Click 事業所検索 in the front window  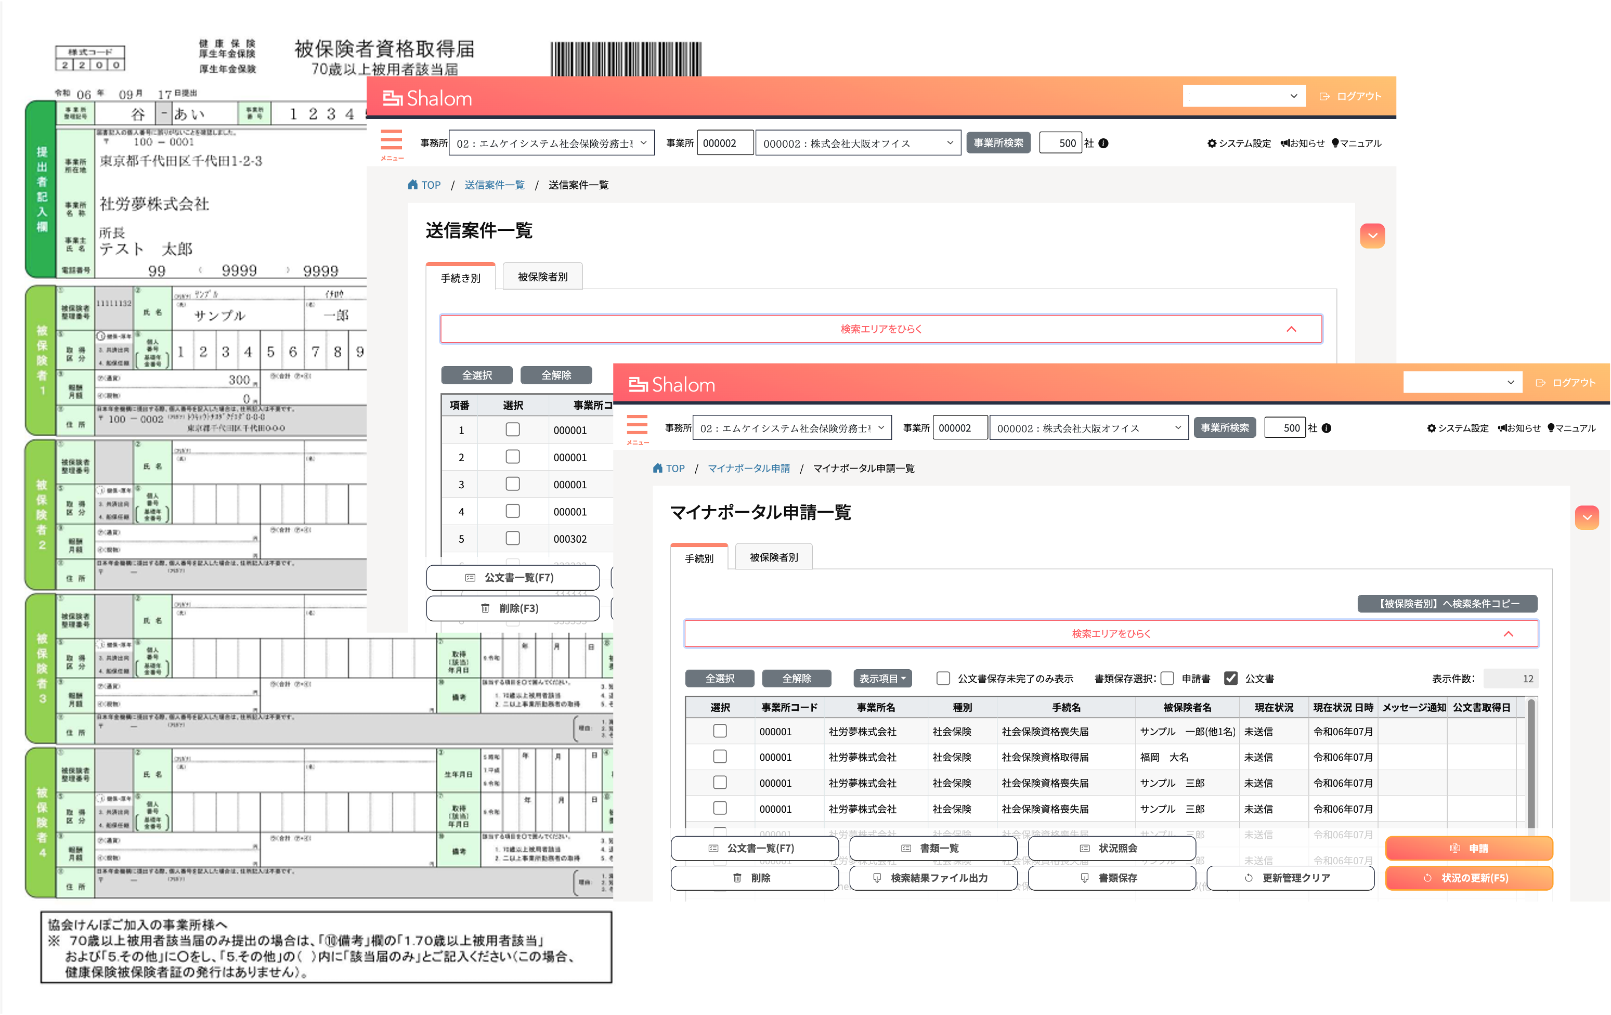[1224, 428]
